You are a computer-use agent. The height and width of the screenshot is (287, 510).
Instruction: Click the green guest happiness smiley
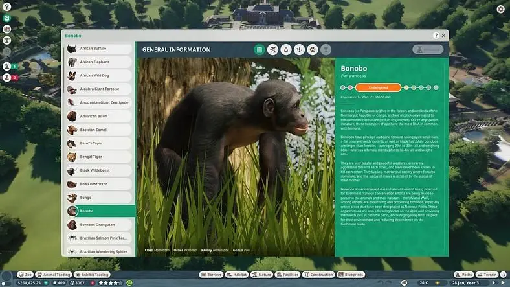pos(129,283)
